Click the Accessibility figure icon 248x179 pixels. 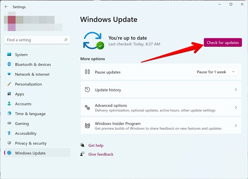pos(9,133)
